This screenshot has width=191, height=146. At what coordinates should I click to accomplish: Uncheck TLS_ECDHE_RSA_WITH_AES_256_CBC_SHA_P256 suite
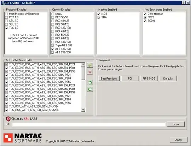pyautogui.click(x=6, y=82)
